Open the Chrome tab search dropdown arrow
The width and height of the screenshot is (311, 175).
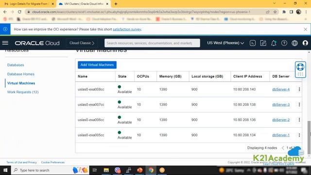click(274, 3)
